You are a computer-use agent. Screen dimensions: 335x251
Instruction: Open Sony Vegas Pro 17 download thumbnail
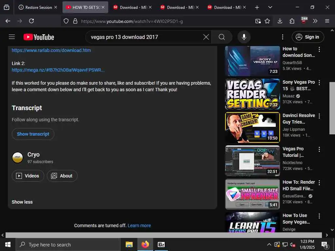253,61
